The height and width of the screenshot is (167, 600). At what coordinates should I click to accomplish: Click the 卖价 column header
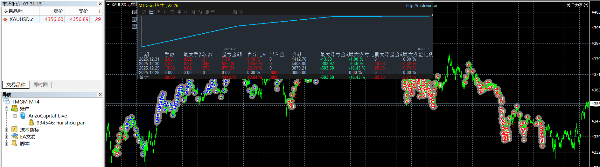coord(52,11)
